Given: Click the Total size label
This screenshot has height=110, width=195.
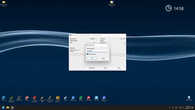Looking at the screenshot, I should [x=102, y=39].
